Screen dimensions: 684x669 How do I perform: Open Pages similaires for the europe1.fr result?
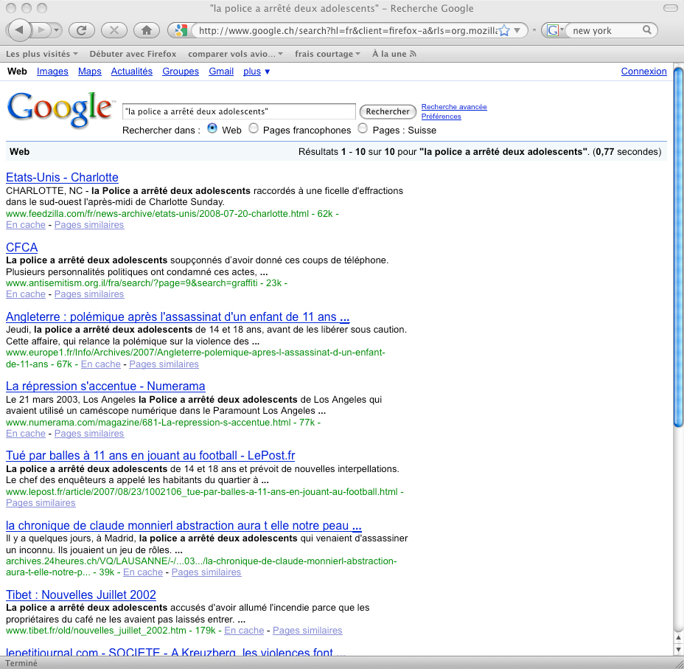164,364
